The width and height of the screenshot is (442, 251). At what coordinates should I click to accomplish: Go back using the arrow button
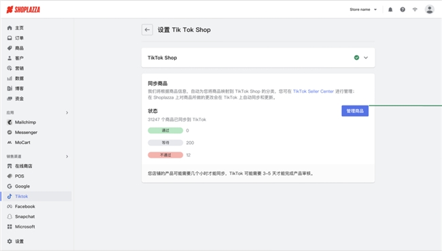[x=147, y=30]
